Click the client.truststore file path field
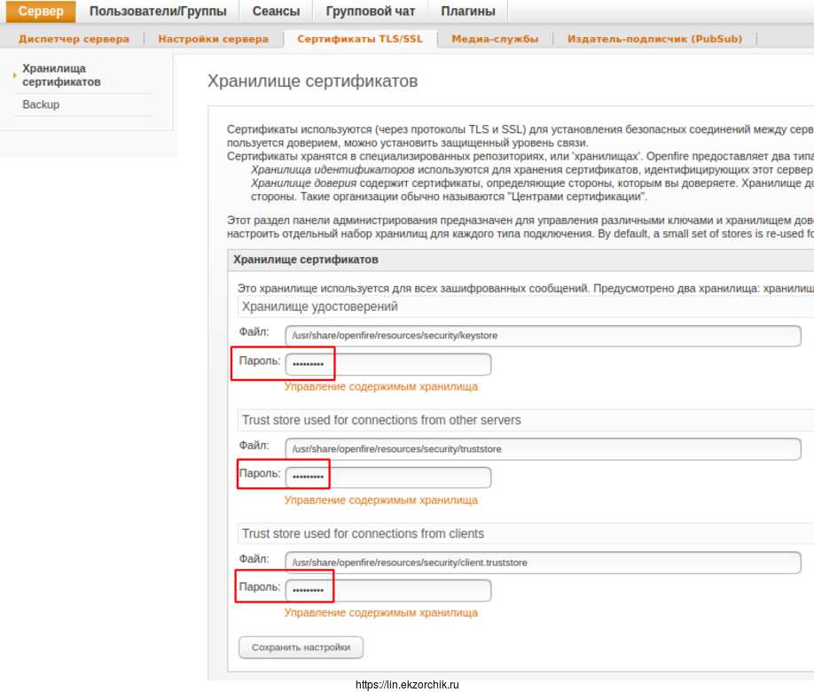This screenshot has height=692, width=814. (543, 562)
